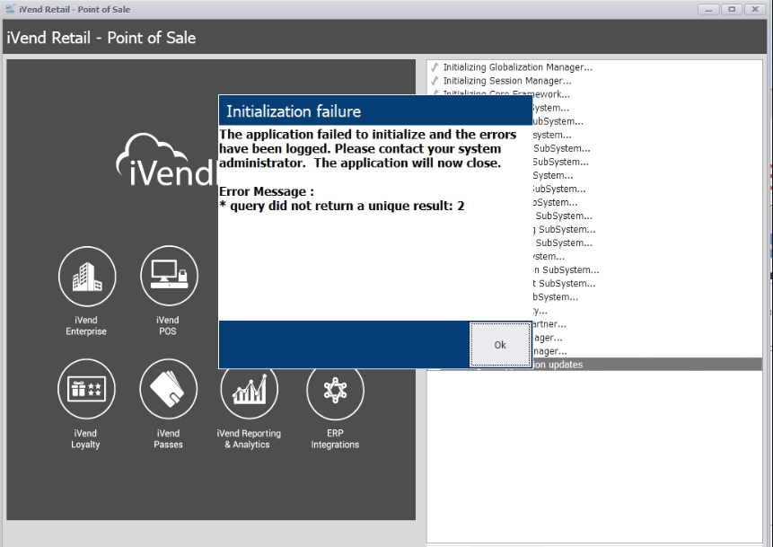Select the 'Initializing Globalization Manager...' log entry
The image size is (773, 547).
(518, 67)
